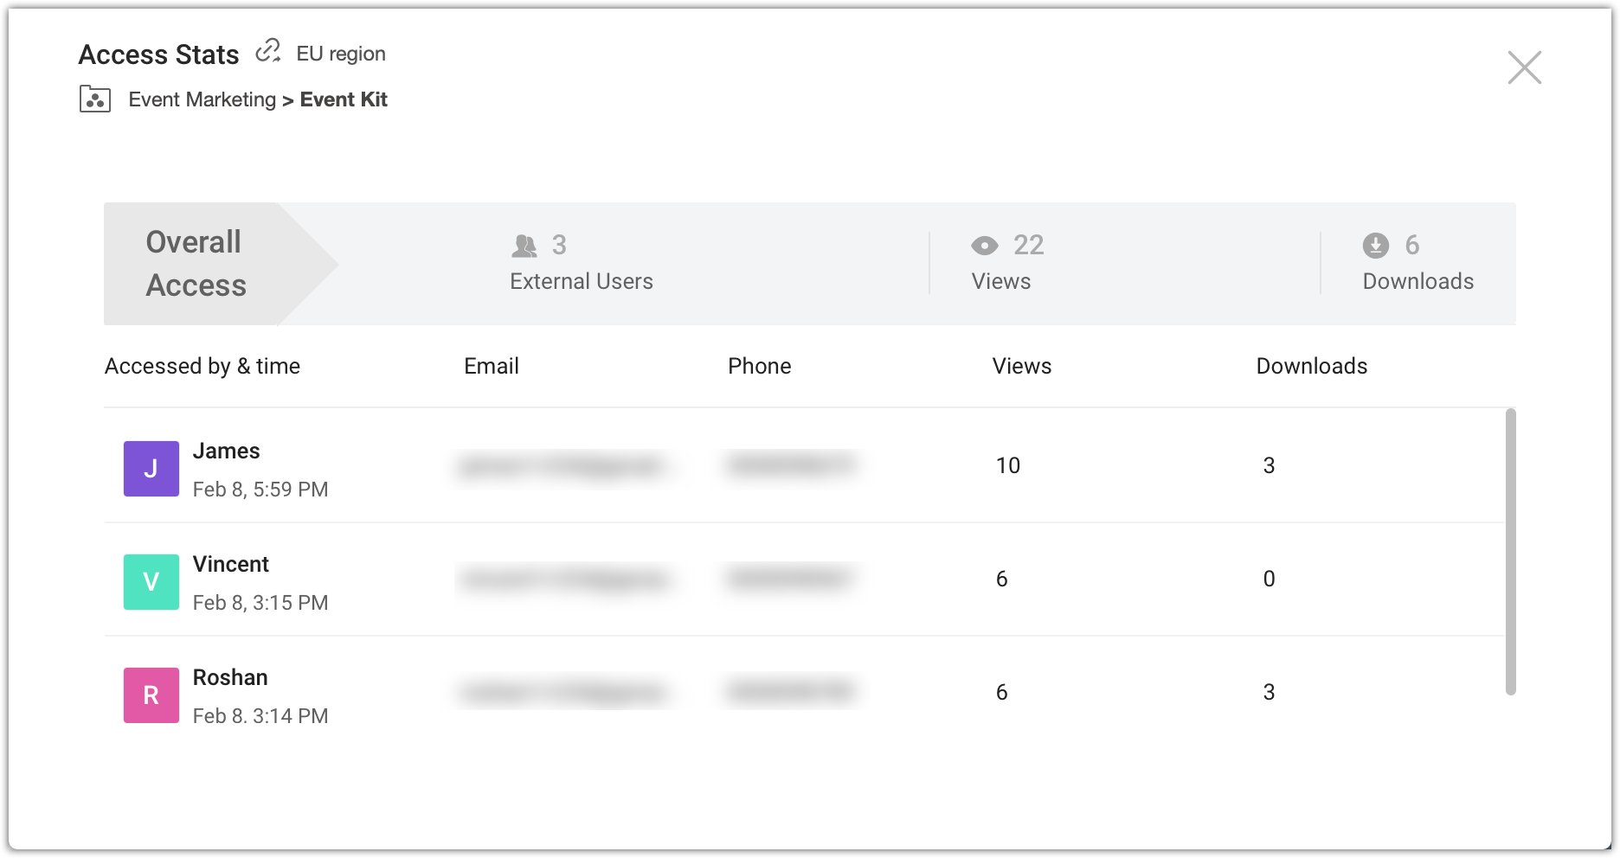Close the Access Stats dialog
Screen dimensions: 1620x858
[x=1524, y=67]
